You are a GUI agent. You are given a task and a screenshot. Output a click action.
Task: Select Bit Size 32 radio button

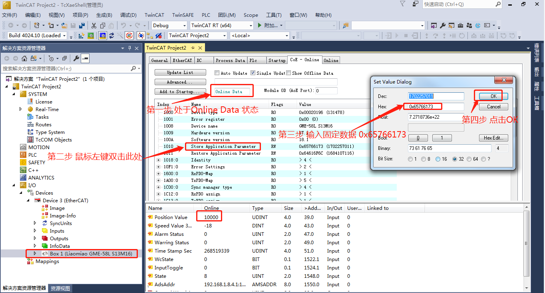454,159
